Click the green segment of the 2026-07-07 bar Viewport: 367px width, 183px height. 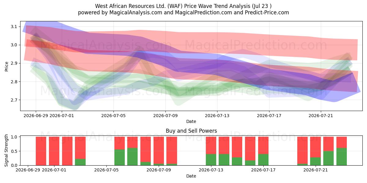click(132, 156)
